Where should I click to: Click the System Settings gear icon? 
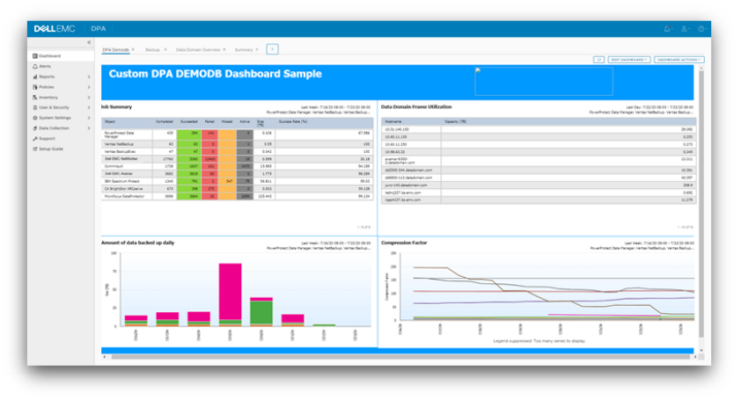point(35,118)
